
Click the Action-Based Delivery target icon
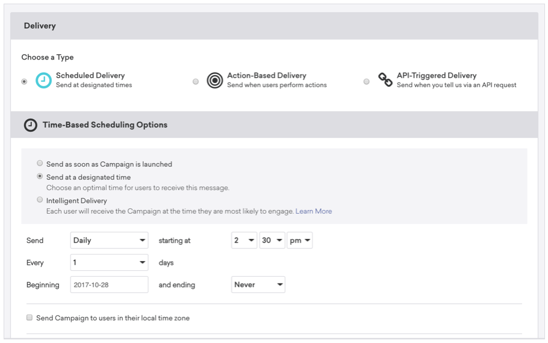point(214,81)
